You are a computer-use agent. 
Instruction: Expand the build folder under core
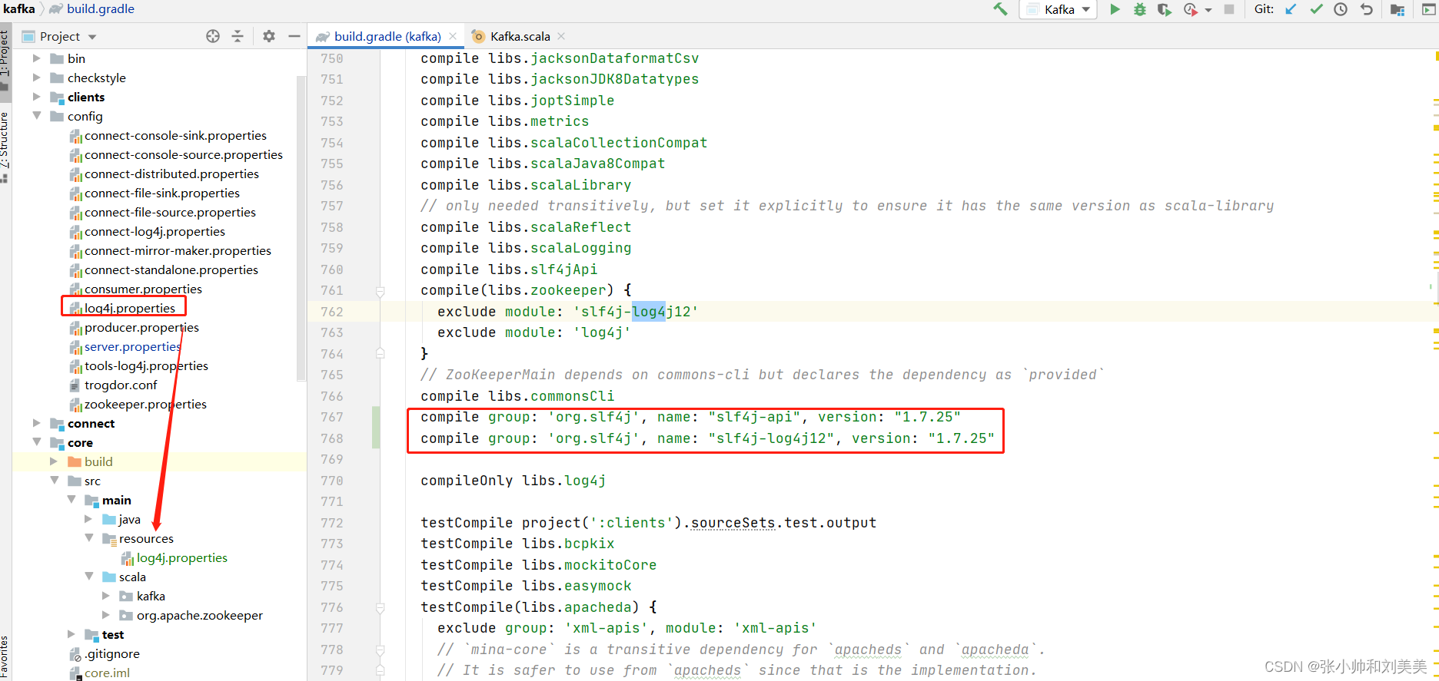tap(54, 461)
